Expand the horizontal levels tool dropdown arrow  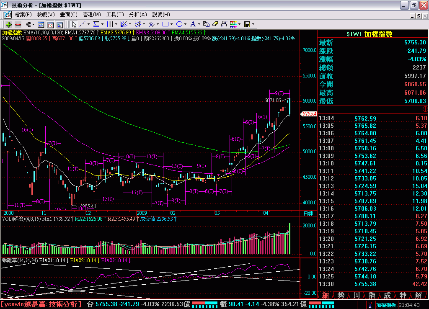102,24
